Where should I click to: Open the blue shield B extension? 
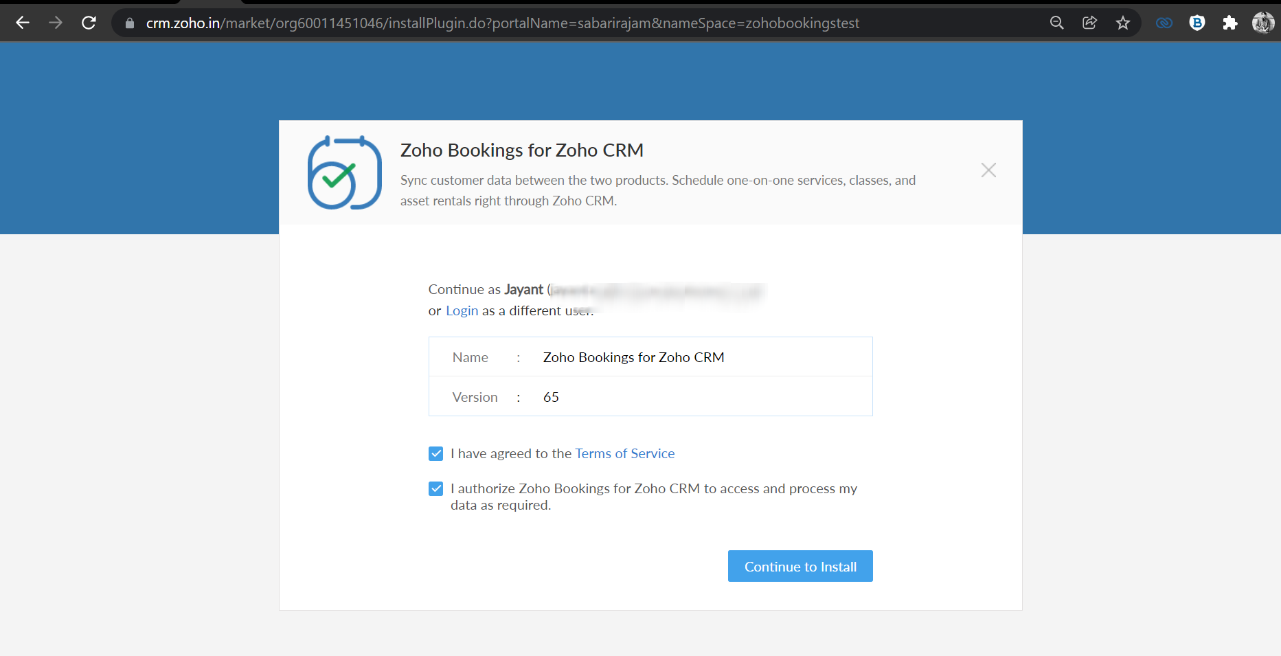click(x=1197, y=23)
